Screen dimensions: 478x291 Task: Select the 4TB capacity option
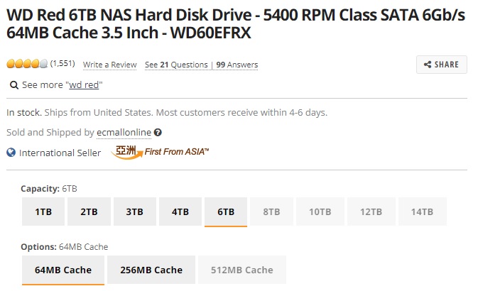tap(180, 212)
